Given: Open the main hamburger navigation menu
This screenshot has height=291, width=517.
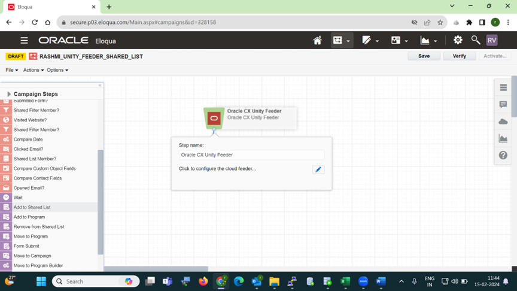Looking at the screenshot, I should tap(24, 41).
